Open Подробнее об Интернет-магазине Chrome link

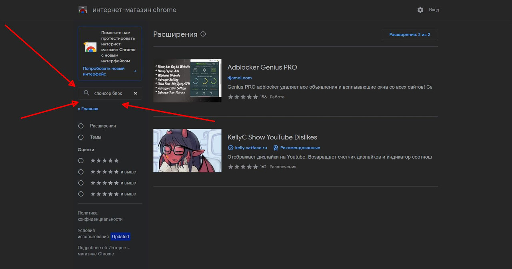[104, 251]
